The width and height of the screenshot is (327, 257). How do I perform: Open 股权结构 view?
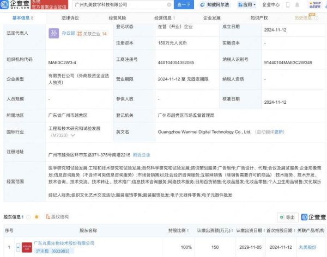(x=57, y=217)
